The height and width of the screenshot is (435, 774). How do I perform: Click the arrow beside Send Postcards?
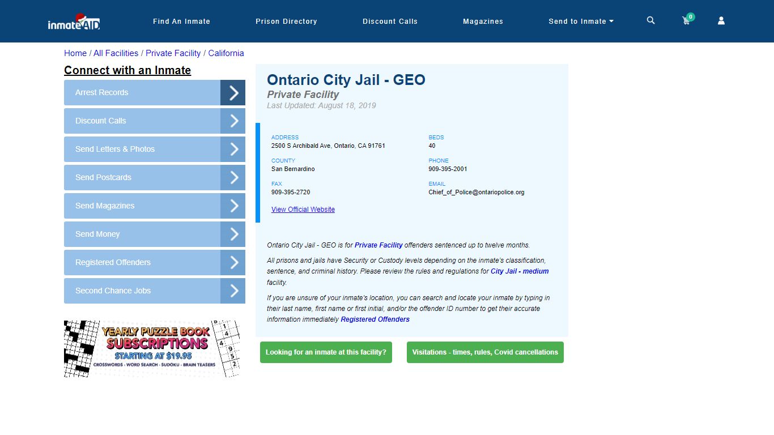[233, 177]
